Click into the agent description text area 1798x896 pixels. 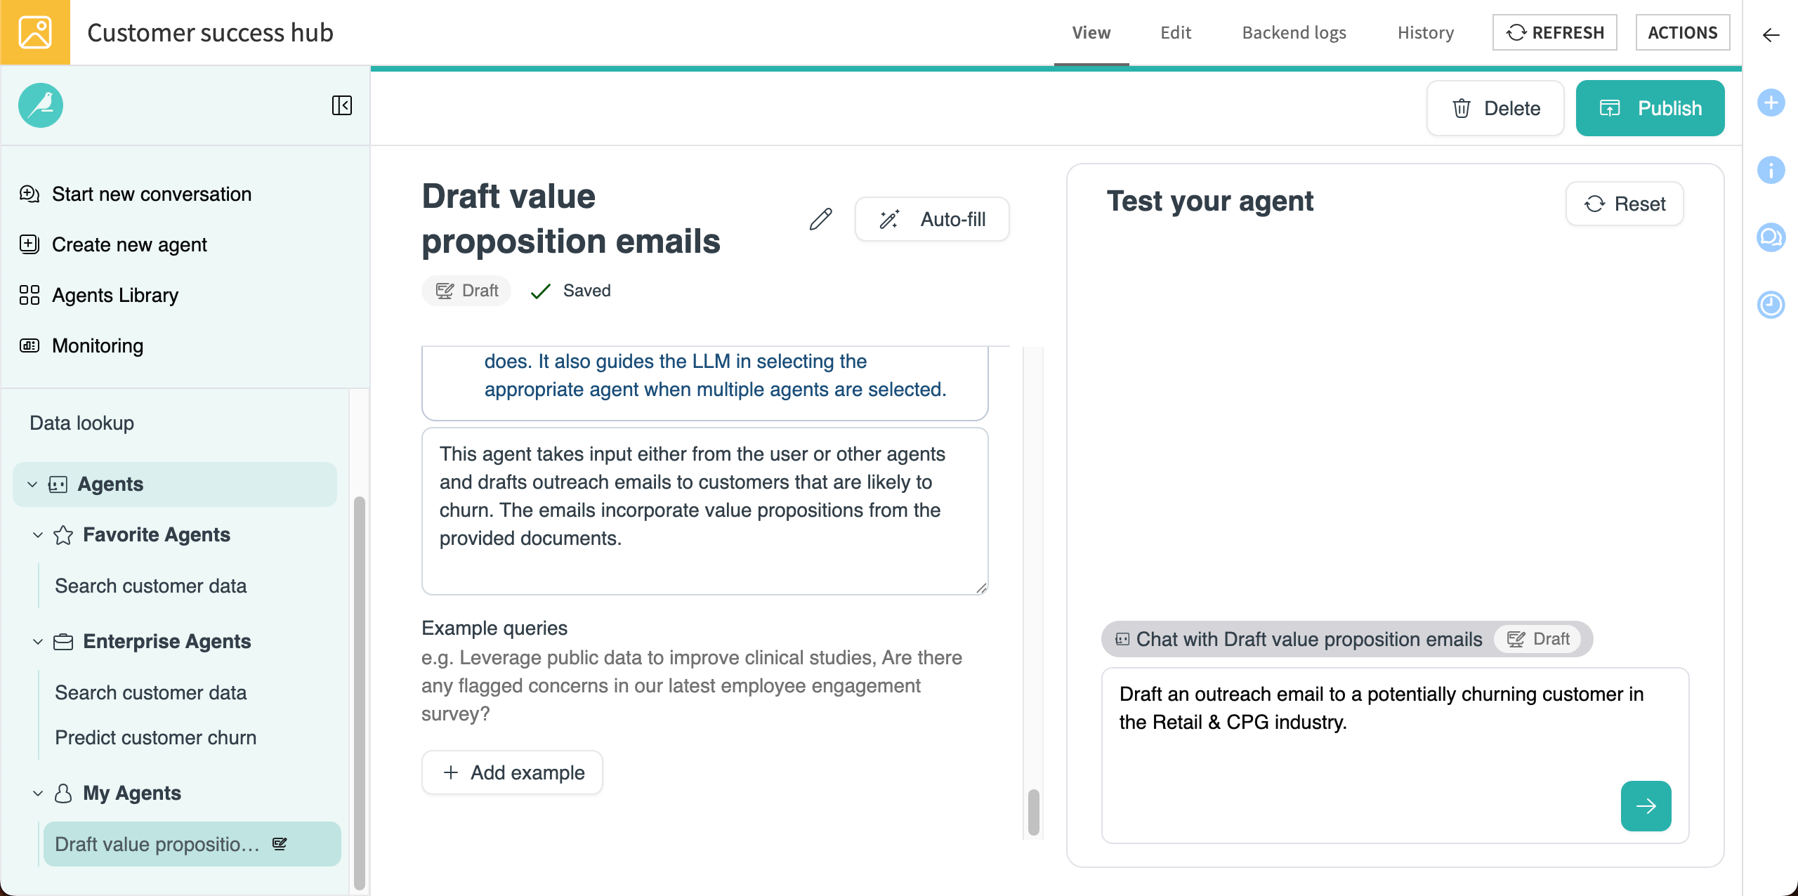tap(704, 510)
